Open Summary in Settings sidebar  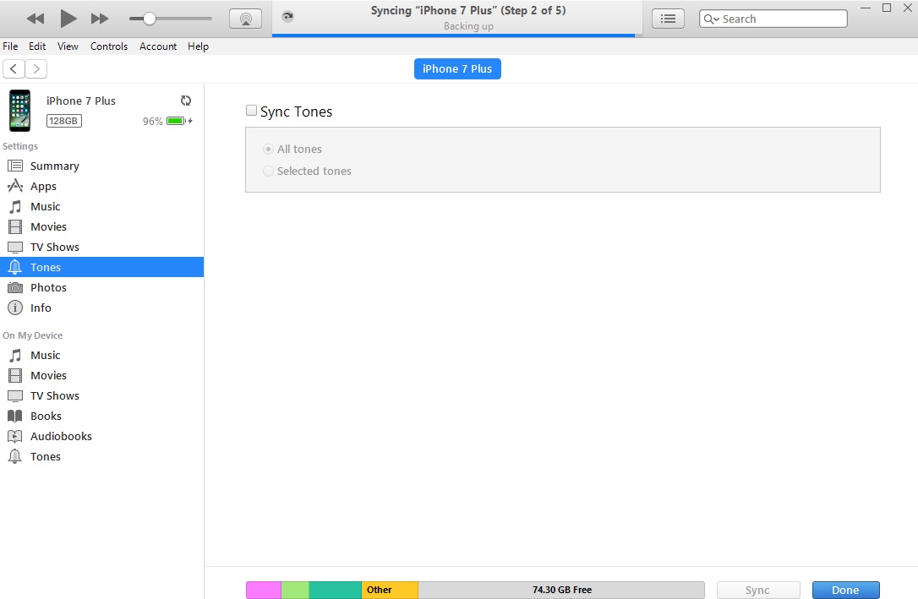(x=102, y=166)
